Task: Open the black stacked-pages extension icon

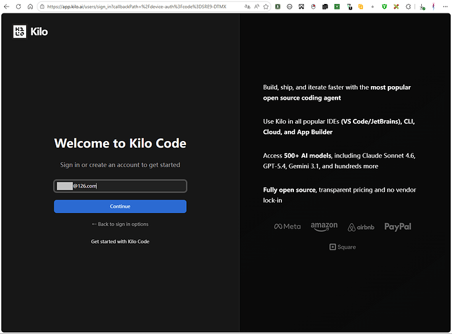Action: coord(325,6)
